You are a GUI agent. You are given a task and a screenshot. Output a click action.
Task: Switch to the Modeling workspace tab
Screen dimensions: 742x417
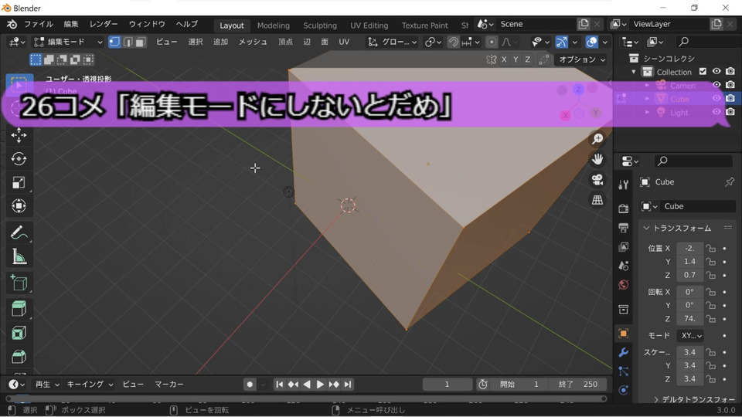coord(274,25)
